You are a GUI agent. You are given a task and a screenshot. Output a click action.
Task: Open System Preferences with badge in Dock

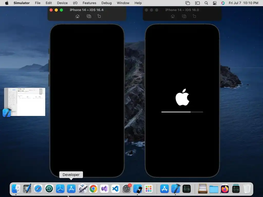coord(127,189)
